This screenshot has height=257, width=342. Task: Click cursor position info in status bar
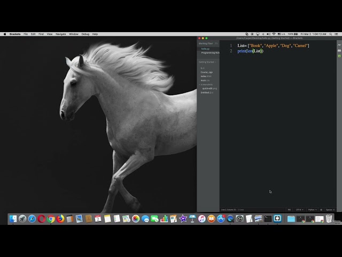coord(232,210)
